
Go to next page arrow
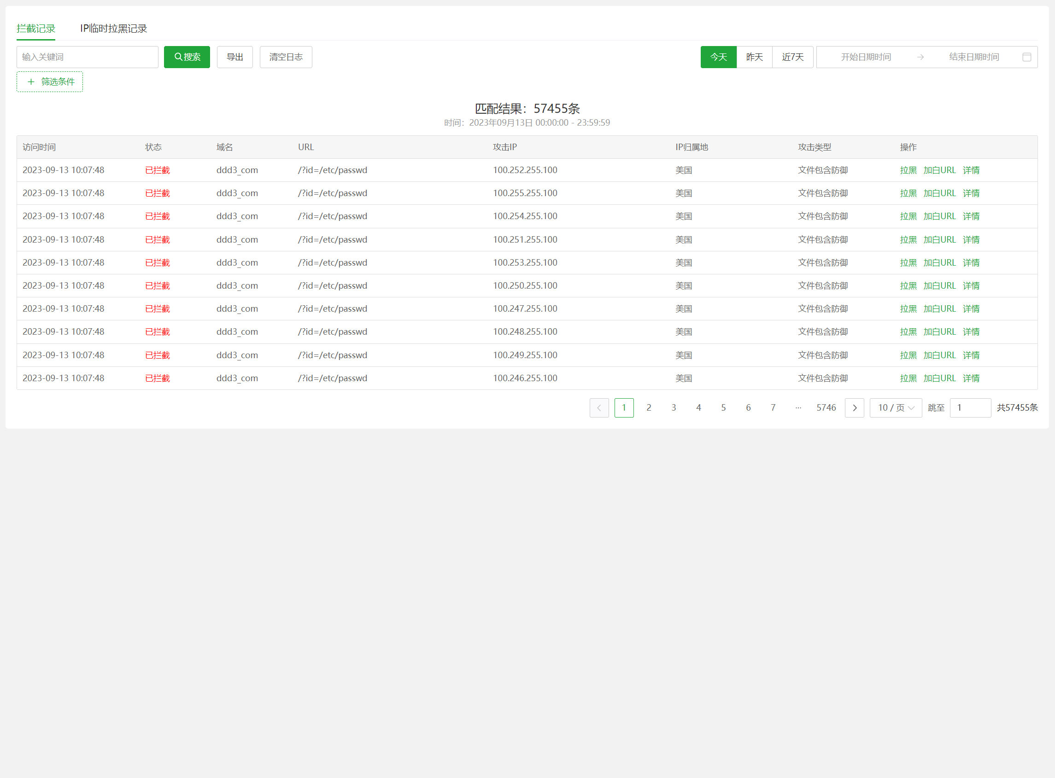854,408
